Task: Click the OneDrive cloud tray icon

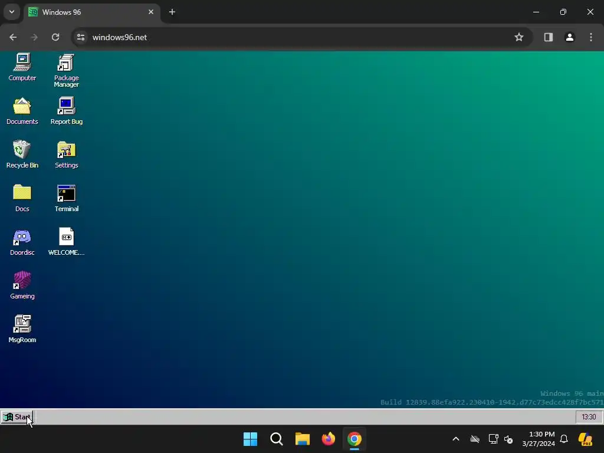Action: click(x=475, y=439)
